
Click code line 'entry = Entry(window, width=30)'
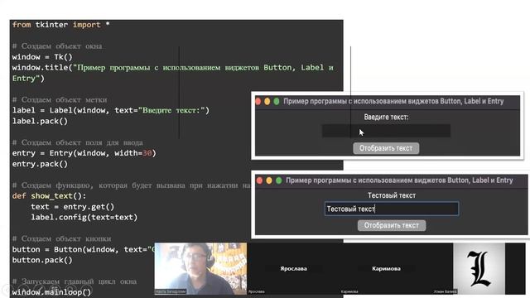(x=84, y=153)
